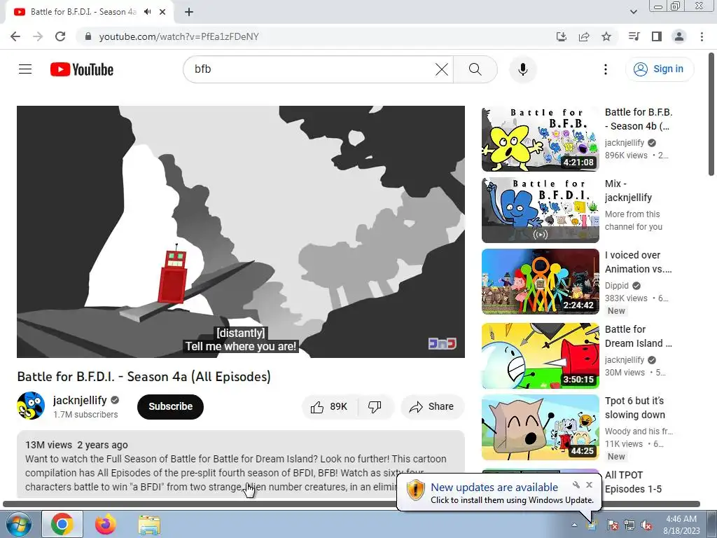The height and width of the screenshot is (538, 717).
Task: Run the search with magnifier button
Action: point(475,69)
